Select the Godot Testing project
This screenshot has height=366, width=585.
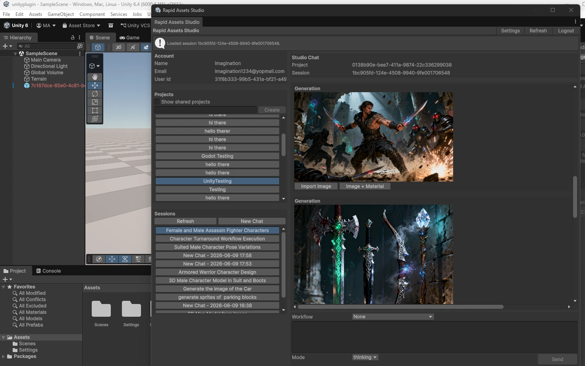[217, 156]
